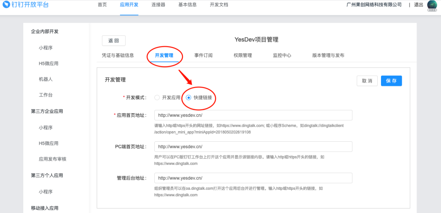441x213 pixels.
Task: Click the 开发管理 section heading
Action: click(115, 80)
